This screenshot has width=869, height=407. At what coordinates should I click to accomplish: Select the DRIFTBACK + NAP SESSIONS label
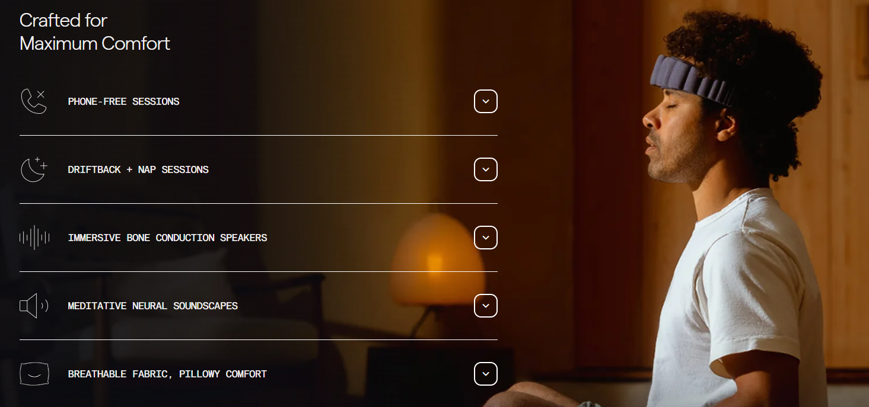pyautogui.click(x=138, y=169)
